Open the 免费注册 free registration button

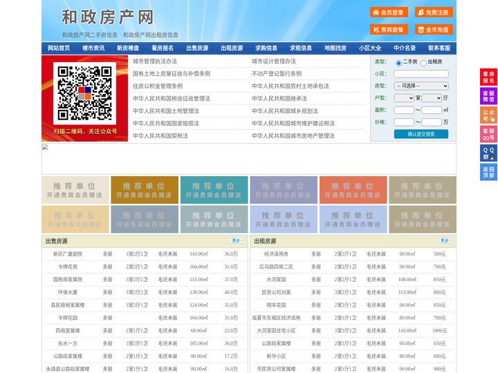[434, 12]
